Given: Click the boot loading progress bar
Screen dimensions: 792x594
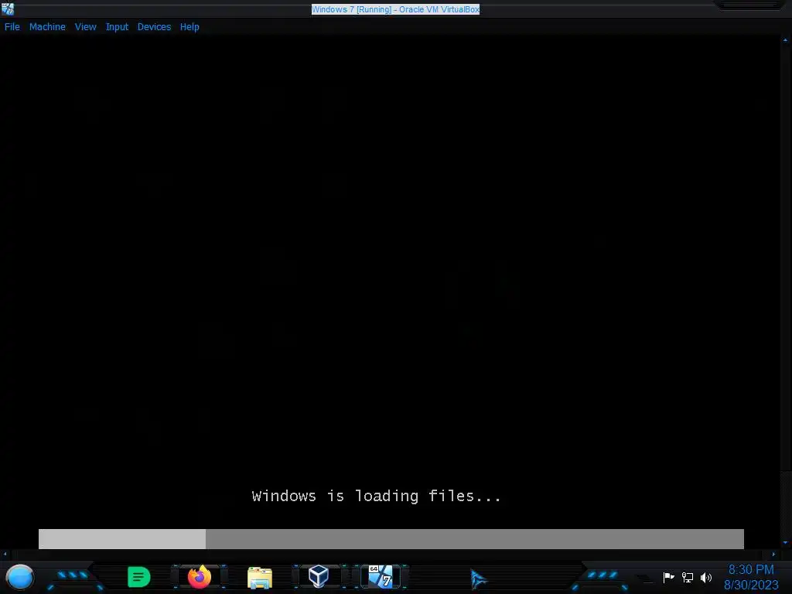Looking at the screenshot, I should (391, 539).
